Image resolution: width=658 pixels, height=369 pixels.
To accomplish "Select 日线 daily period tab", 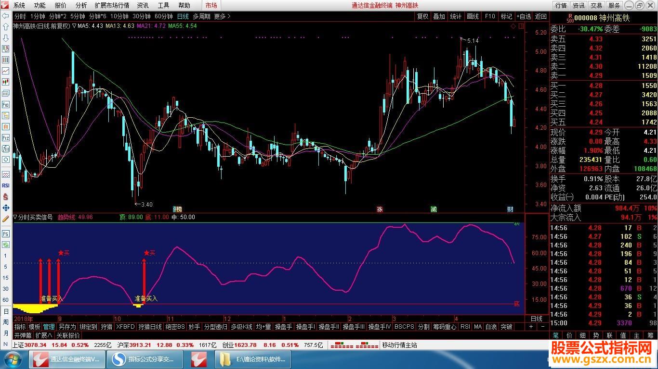I will pyautogui.click(x=183, y=16).
